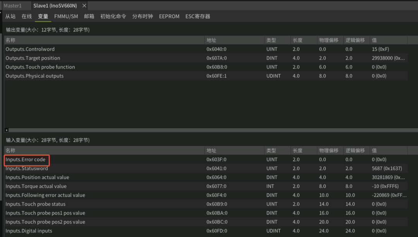Click the UDINT type of Digital inputs
This screenshot has width=418, height=237.
tap(274, 231)
